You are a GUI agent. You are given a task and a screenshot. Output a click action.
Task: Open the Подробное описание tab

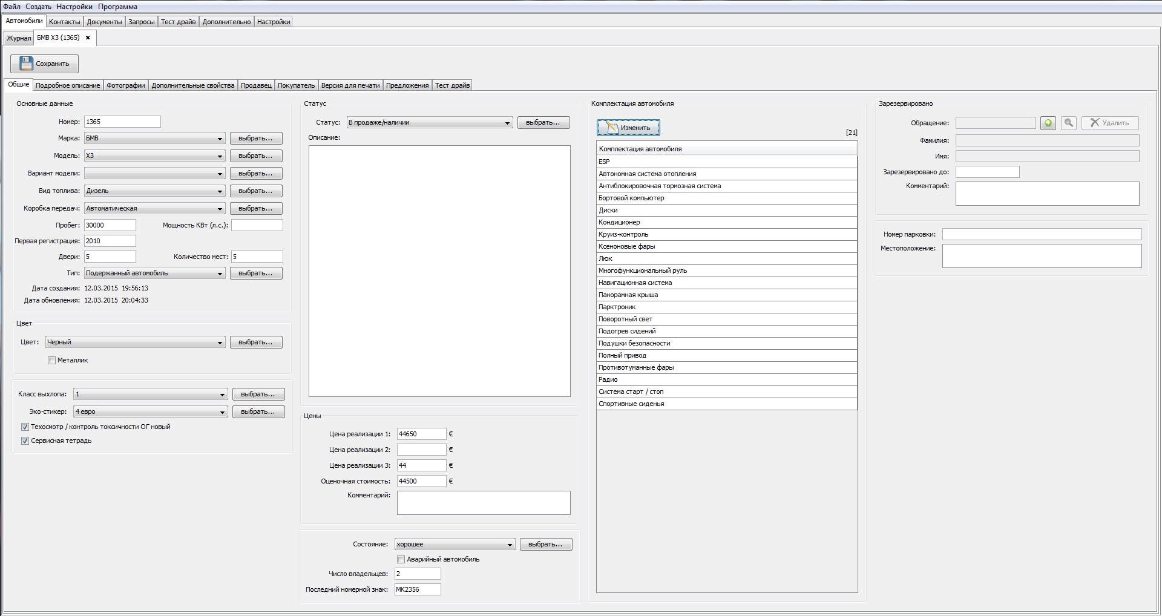pos(68,85)
